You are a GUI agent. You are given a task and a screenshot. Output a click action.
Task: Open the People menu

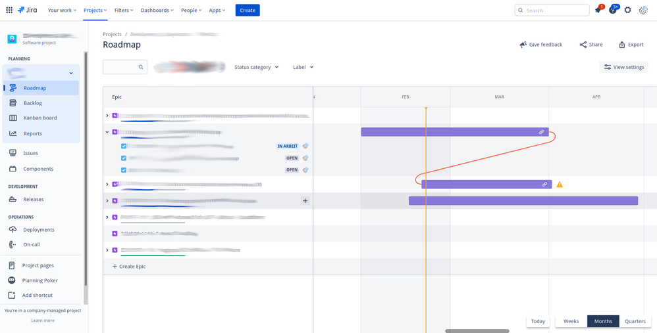coord(192,10)
